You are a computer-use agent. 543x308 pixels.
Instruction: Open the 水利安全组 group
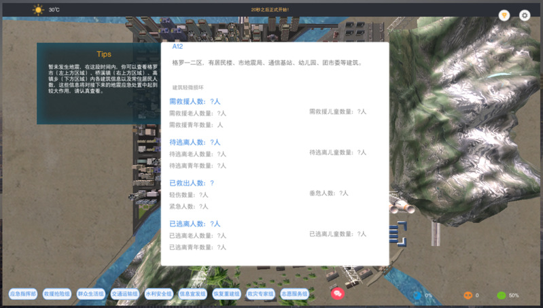click(x=159, y=294)
